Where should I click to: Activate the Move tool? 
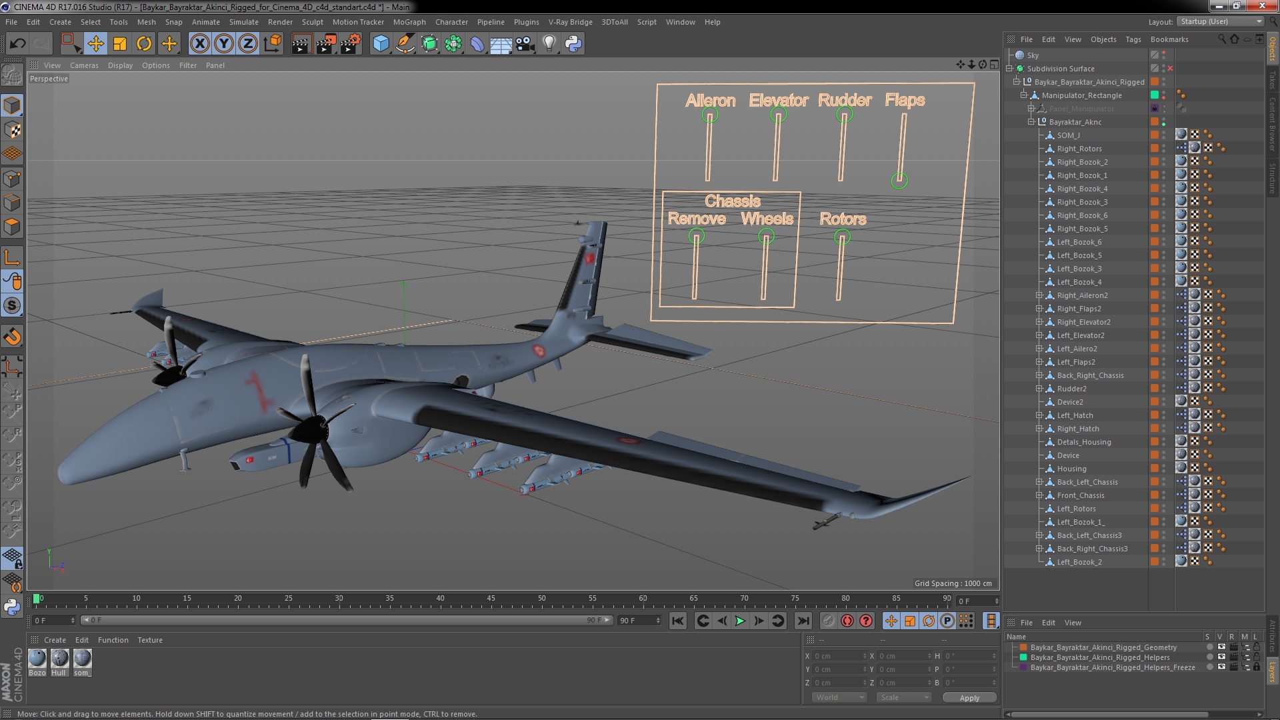pyautogui.click(x=95, y=44)
